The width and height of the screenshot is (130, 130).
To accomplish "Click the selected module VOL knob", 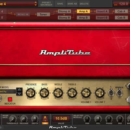I will point(98,119).
